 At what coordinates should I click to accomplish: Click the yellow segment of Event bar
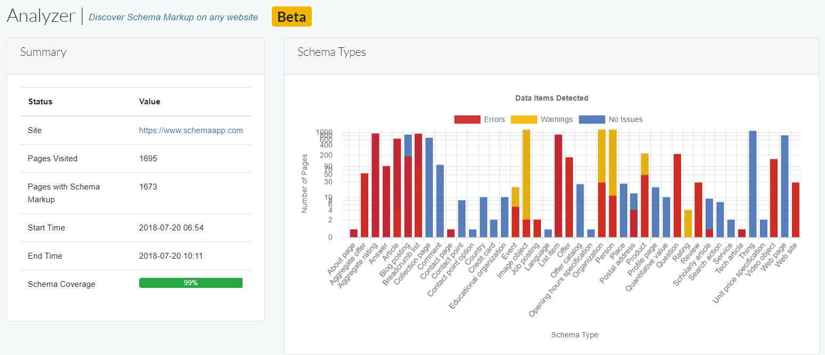pyautogui.click(x=515, y=197)
